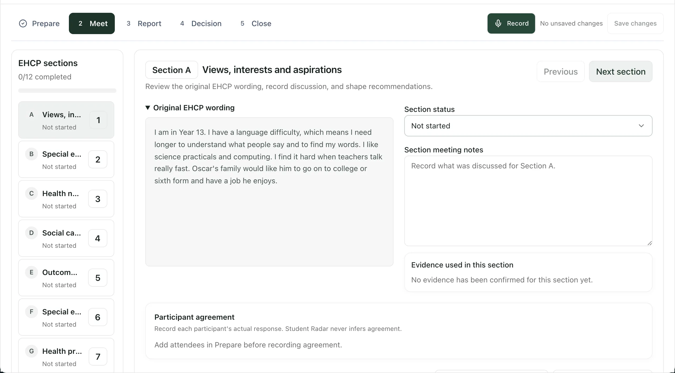This screenshot has width=675, height=373.
Task: Click Save changes button
Action: tap(635, 23)
